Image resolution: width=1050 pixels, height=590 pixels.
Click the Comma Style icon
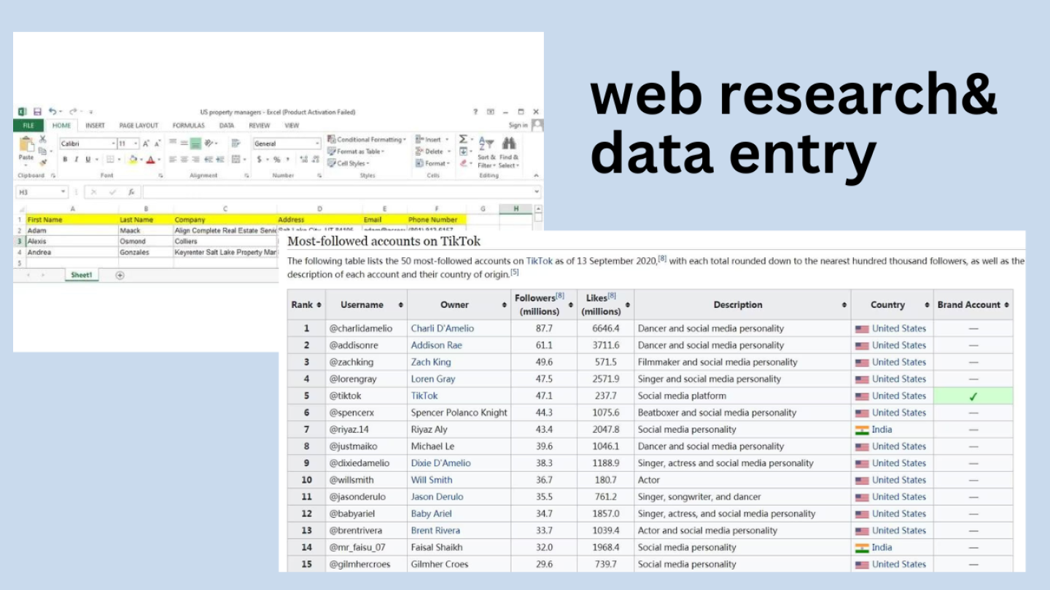point(287,160)
